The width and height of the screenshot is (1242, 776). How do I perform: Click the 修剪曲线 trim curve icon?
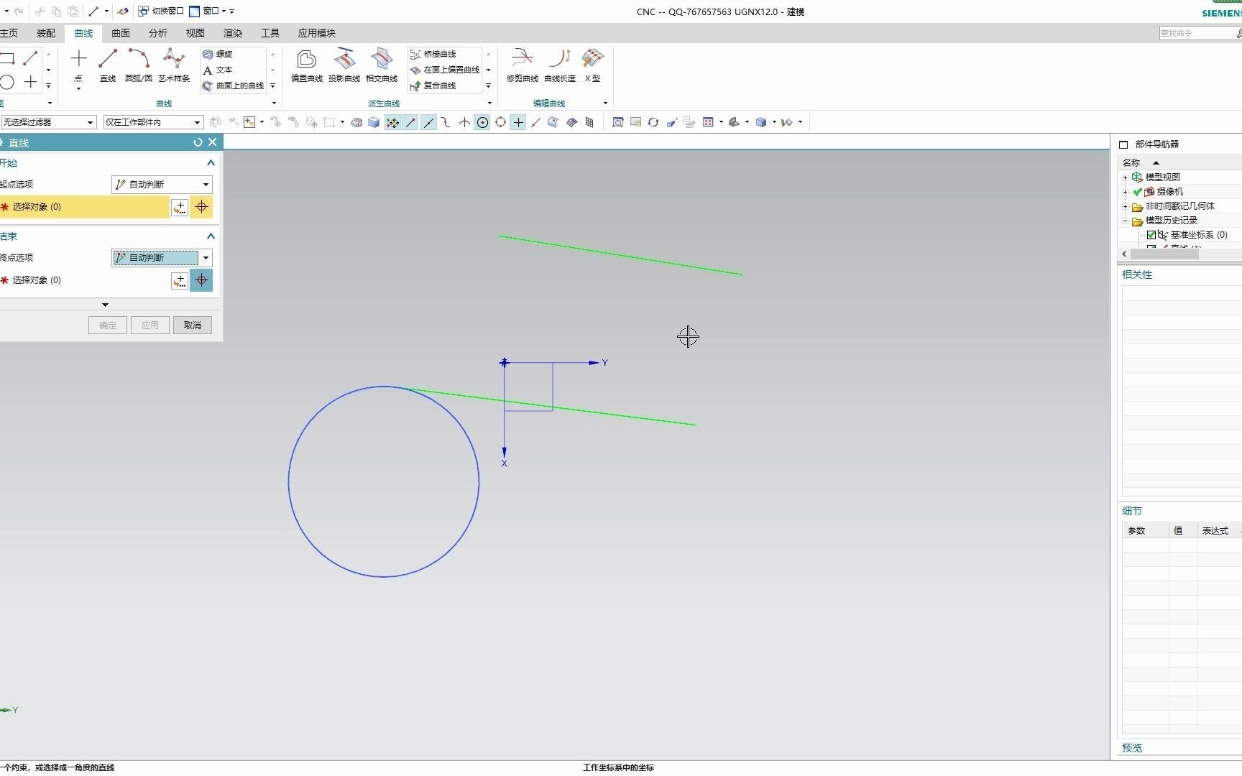click(522, 65)
